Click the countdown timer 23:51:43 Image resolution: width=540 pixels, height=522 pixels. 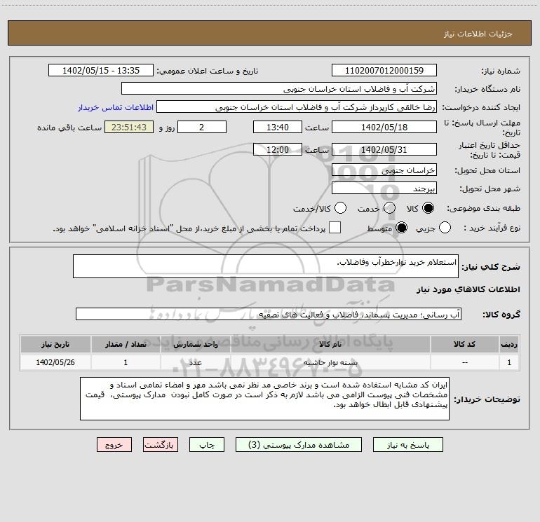click(x=129, y=127)
